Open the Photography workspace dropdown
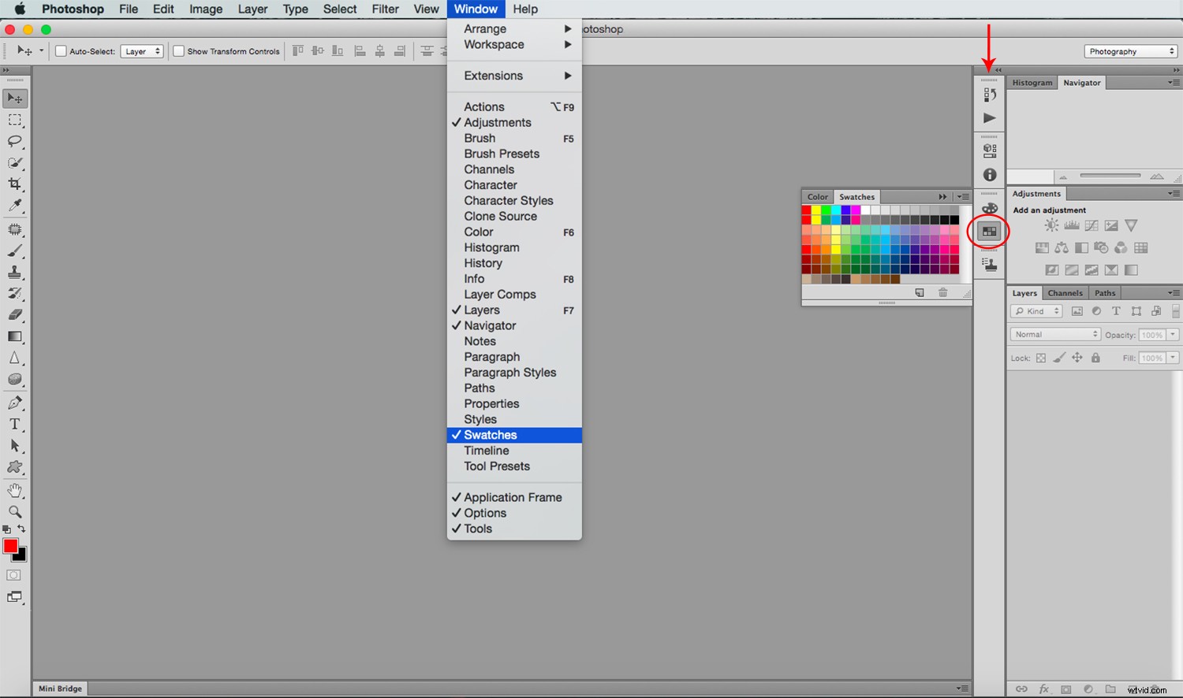This screenshot has width=1183, height=698. tap(1129, 50)
